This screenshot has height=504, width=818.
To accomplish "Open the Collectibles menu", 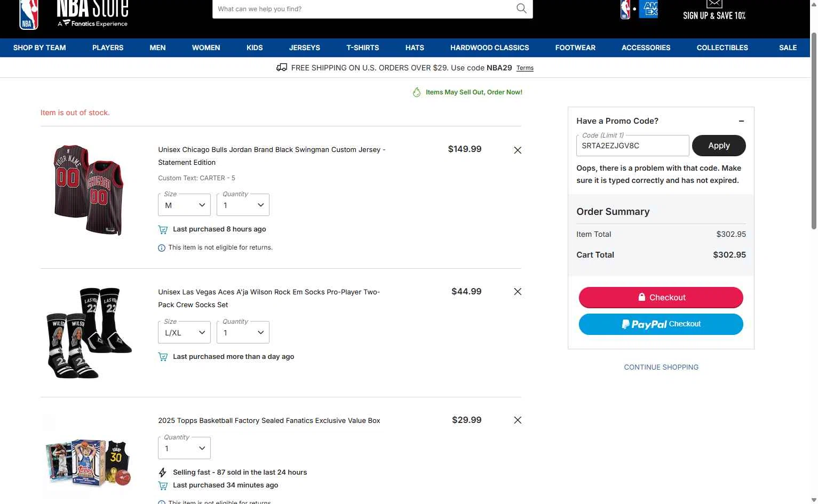I will [x=722, y=47].
